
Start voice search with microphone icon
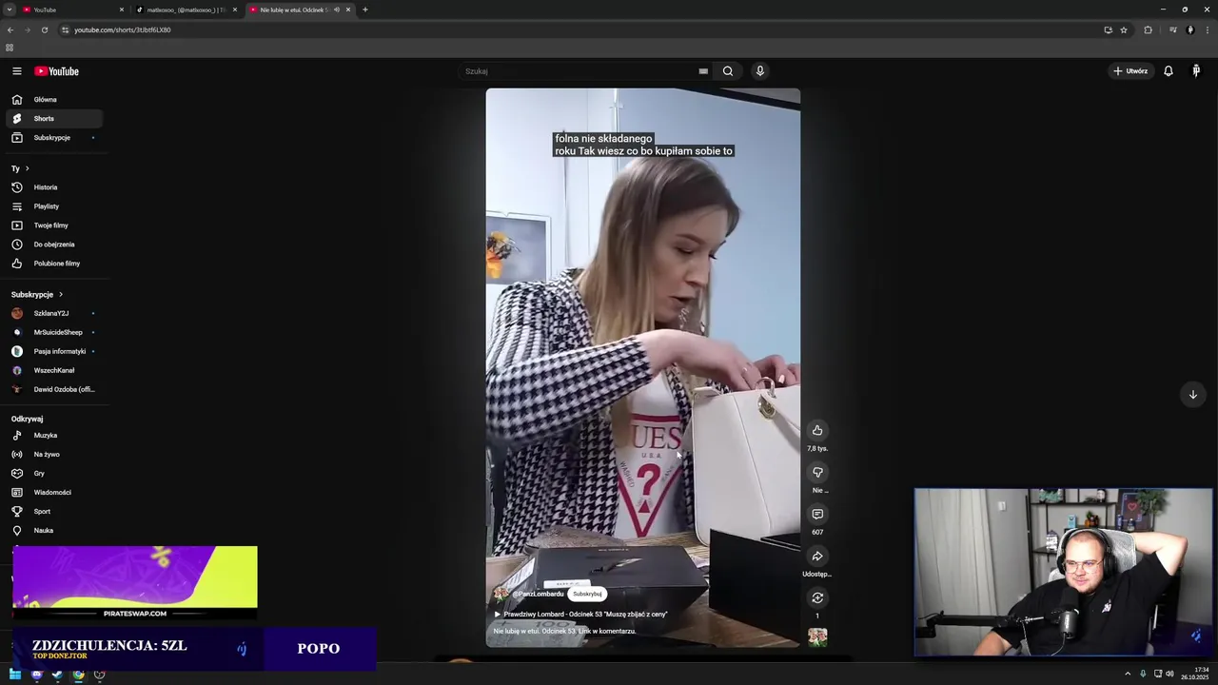point(759,71)
